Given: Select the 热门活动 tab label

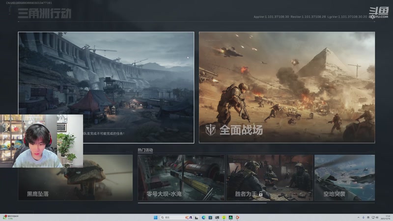Looking at the screenshot, I should (x=145, y=150).
